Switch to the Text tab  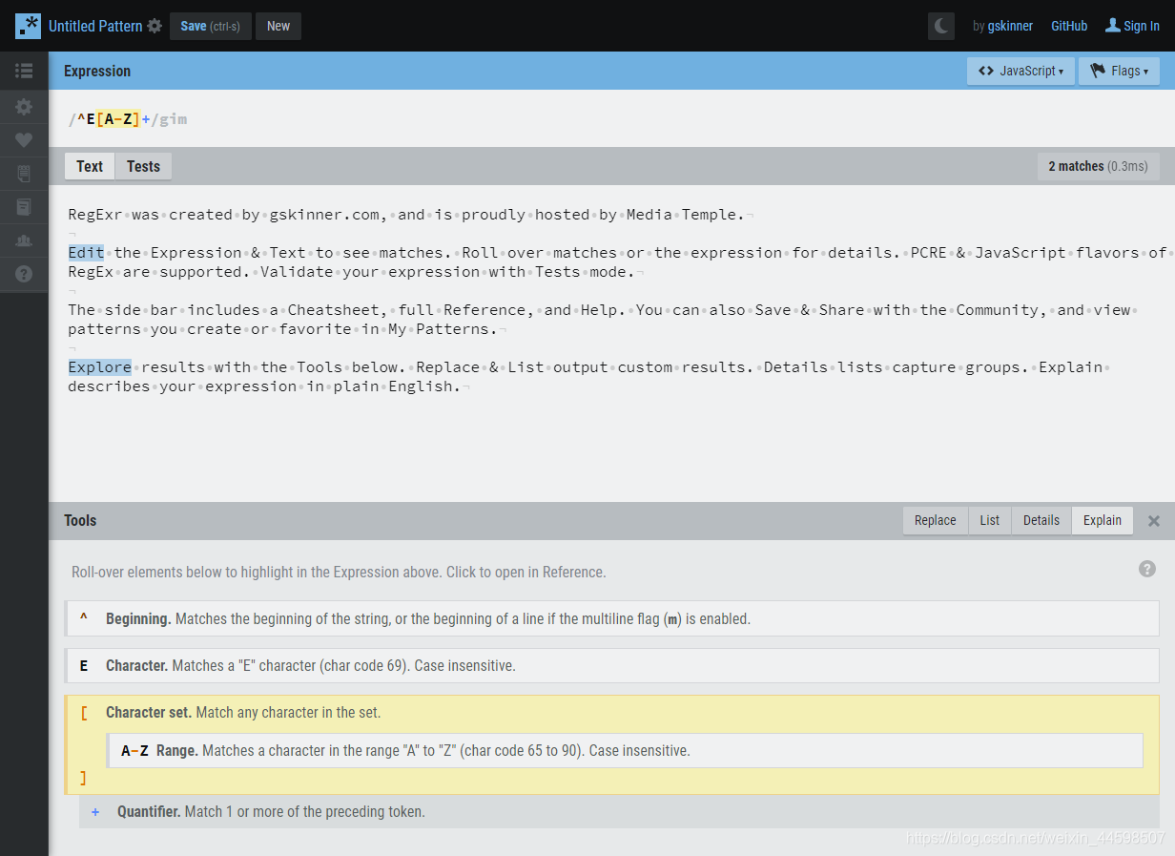(x=90, y=166)
